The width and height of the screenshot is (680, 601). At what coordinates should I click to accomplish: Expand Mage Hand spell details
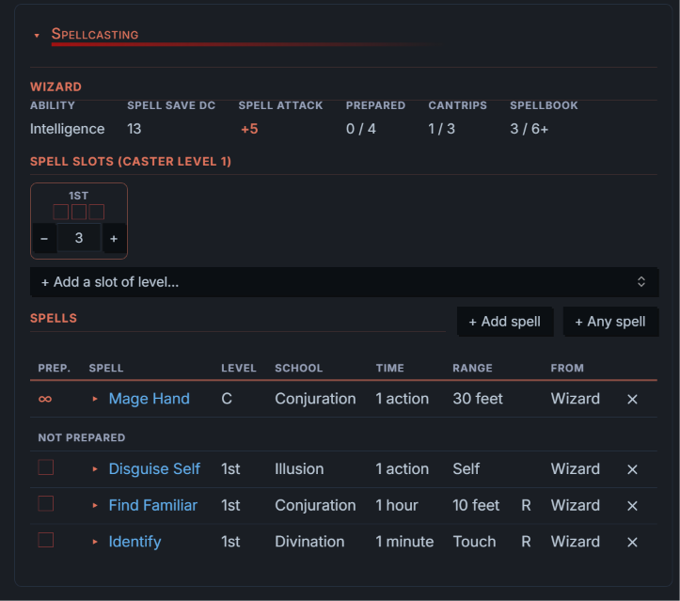coord(95,399)
